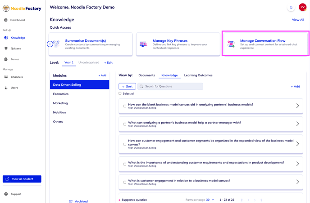Open the Quizzes lightbulb icon

pos(6,49)
